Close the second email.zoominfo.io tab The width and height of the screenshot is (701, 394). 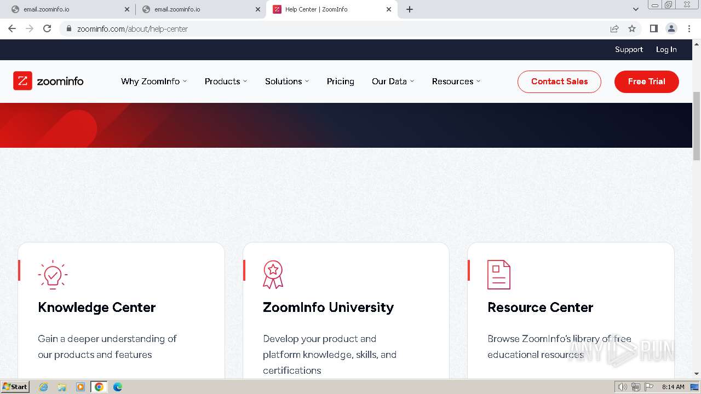click(x=258, y=9)
